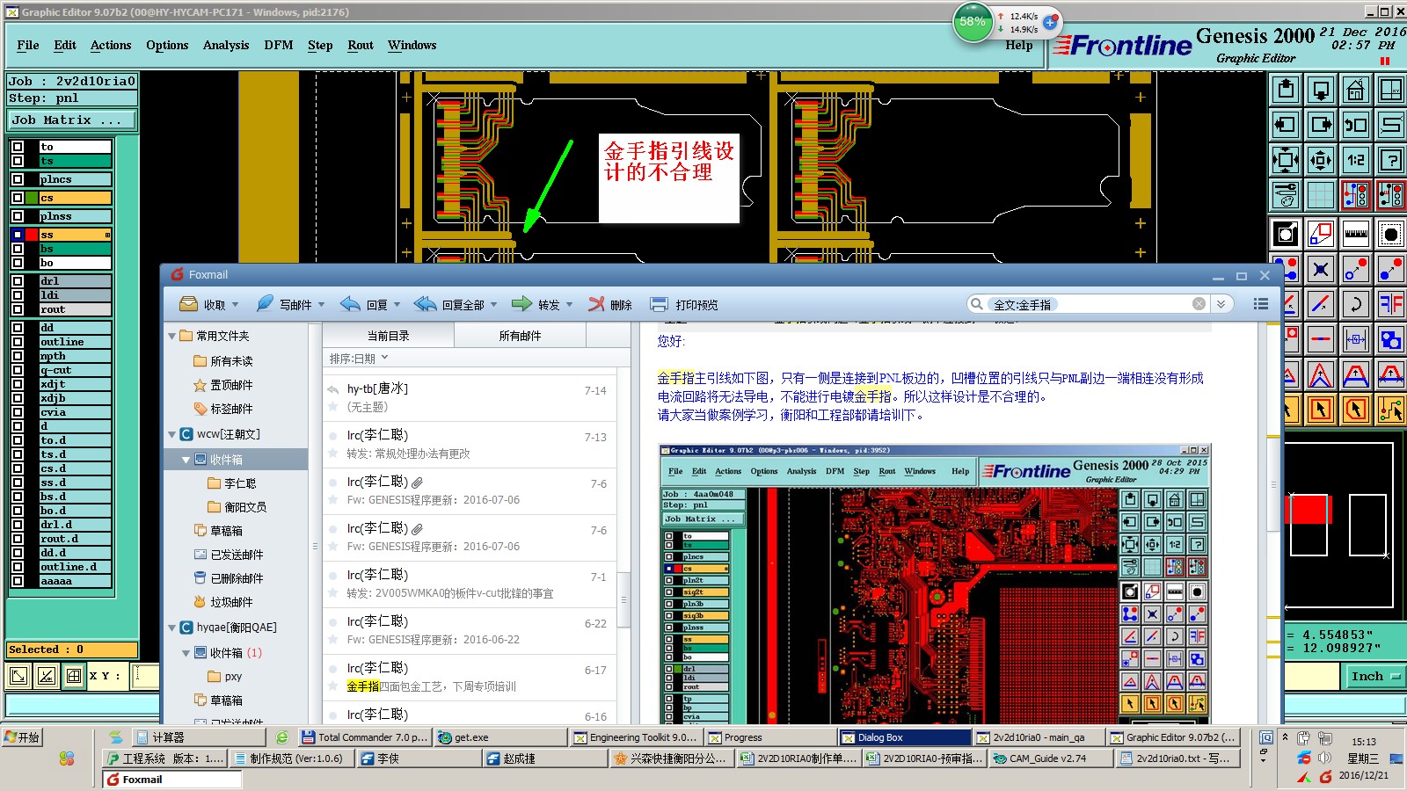This screenshot has height=791, width=1407.
Task: Click the pan down icon in Genesis toolbar
Action: [x=1321, y=90]
